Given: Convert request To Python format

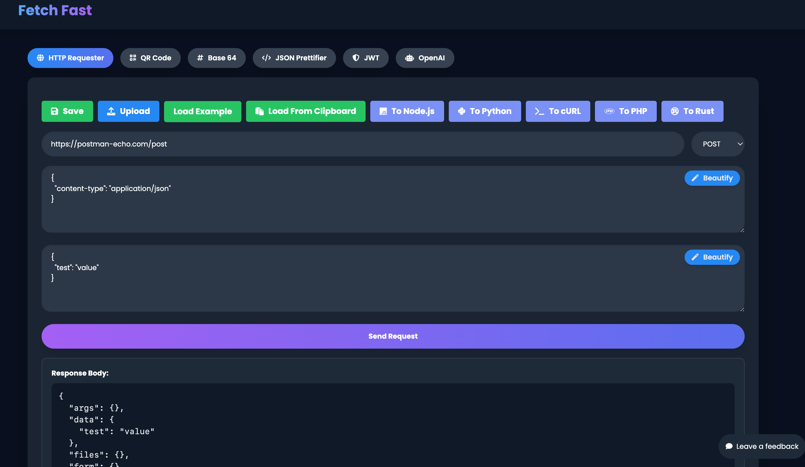Looking at the screenshot, I should click(x=485, y=111).
